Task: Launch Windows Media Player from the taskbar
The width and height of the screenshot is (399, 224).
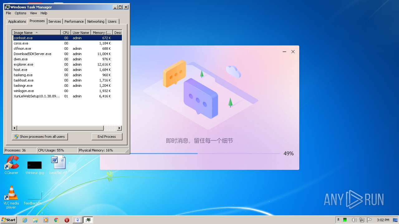Action: (46, 220)
